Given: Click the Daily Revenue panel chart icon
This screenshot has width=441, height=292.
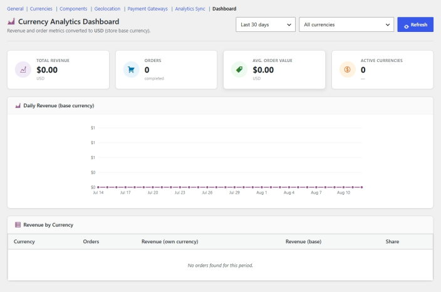Looking at the screenshot, I should [x=18, y=106].
